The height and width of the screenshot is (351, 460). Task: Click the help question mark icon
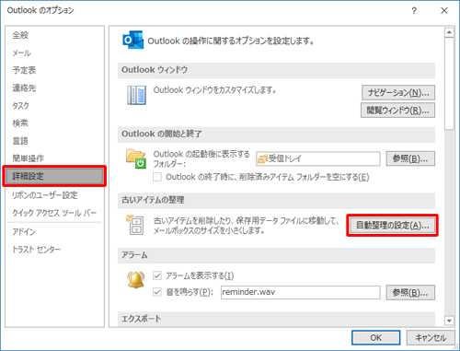click(x=414, y=11)
